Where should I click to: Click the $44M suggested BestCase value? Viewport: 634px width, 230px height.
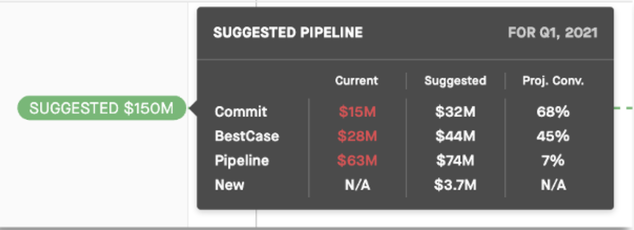pyautogui.click(x=455, y=136)
